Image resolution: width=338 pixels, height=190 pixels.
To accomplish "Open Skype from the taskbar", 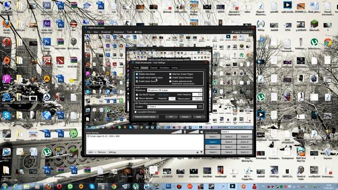I will [92, 186].
